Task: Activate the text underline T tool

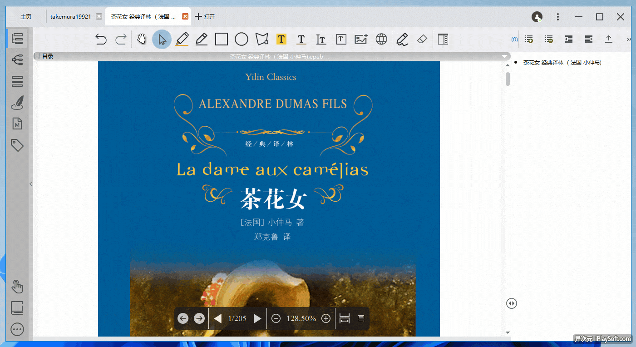Action: [x=301, y=40]
